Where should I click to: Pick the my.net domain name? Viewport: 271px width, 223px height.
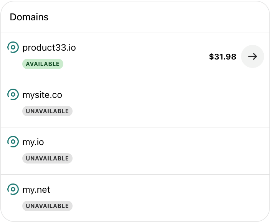[36, 190]
